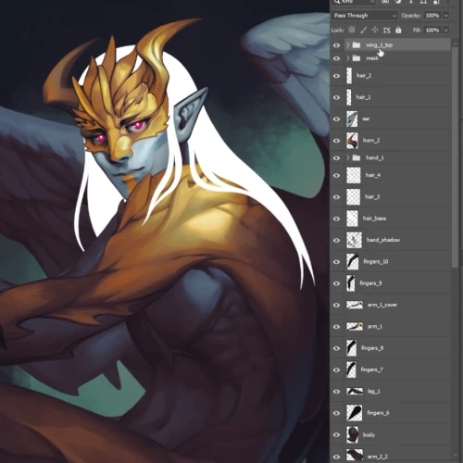
Task: Select layer named arm_1
Action: pyautogui.click(x=375, y=327)
